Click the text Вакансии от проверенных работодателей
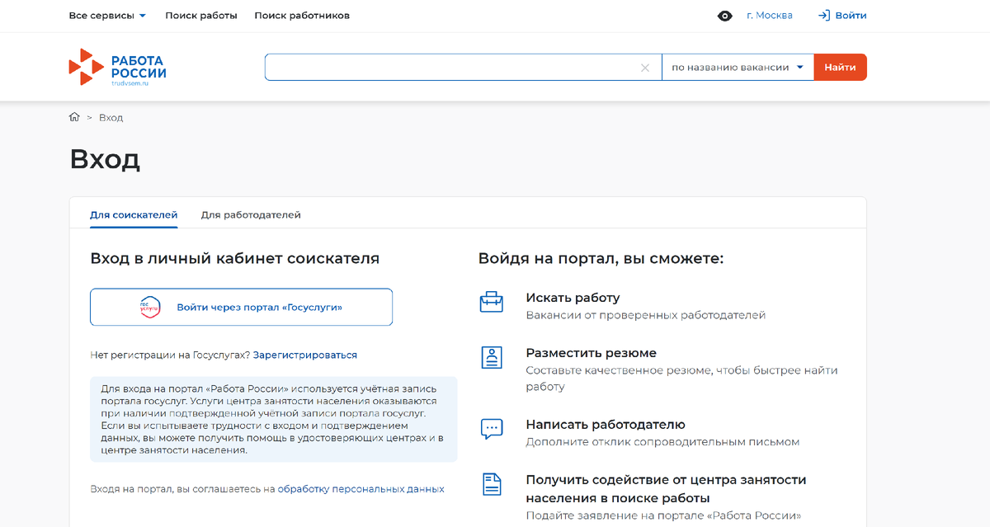The width and height of the screenshot is (990, 527). [646, 315]
